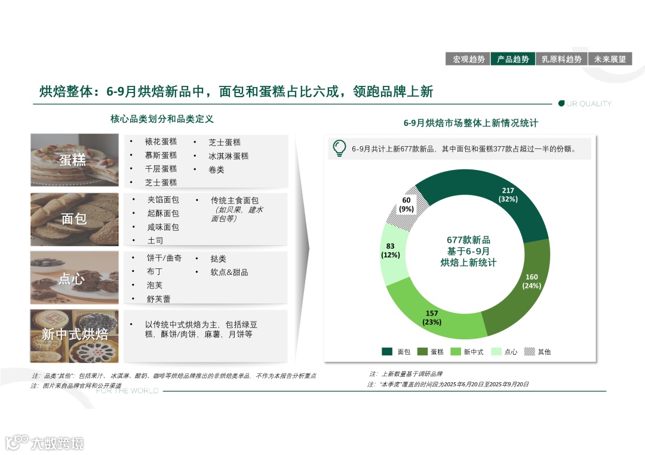
Task: Click the text 传统主食面包
Action: [x=235, y=200]
